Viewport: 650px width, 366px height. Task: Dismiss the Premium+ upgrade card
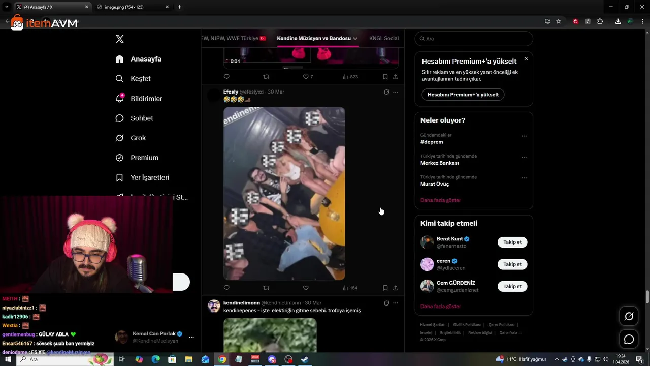526,59
